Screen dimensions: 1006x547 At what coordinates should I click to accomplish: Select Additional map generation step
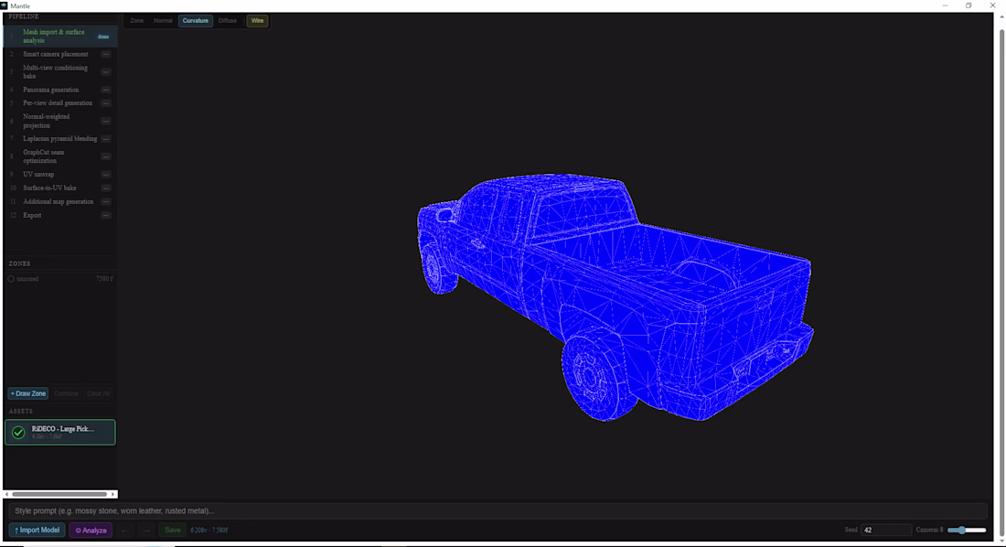[x=60, y=201]
